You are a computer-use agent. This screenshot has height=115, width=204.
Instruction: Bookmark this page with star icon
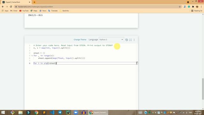(x=180, y=7)
